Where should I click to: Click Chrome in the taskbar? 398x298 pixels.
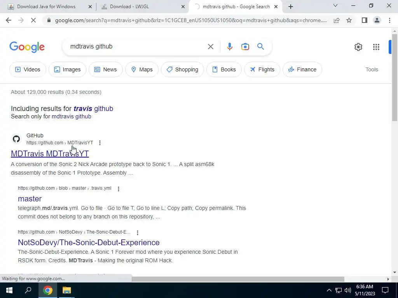(x=47, y=290)
